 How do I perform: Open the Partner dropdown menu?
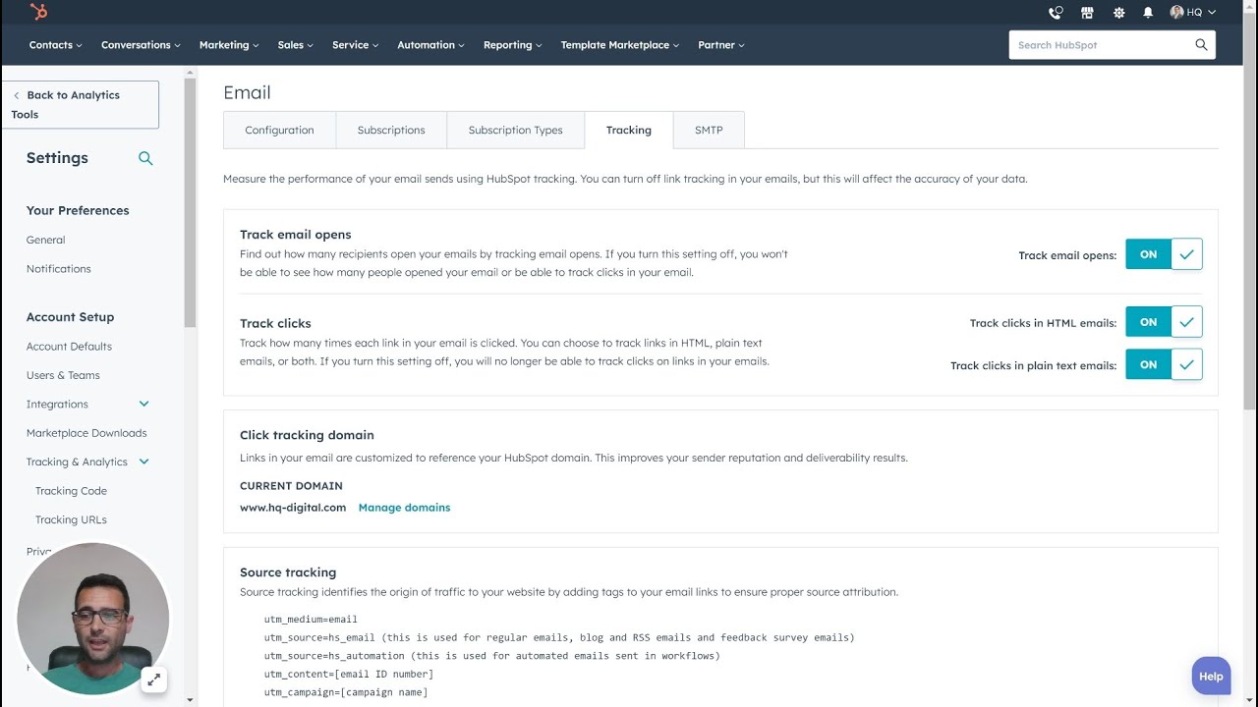(x=721, y=45)
